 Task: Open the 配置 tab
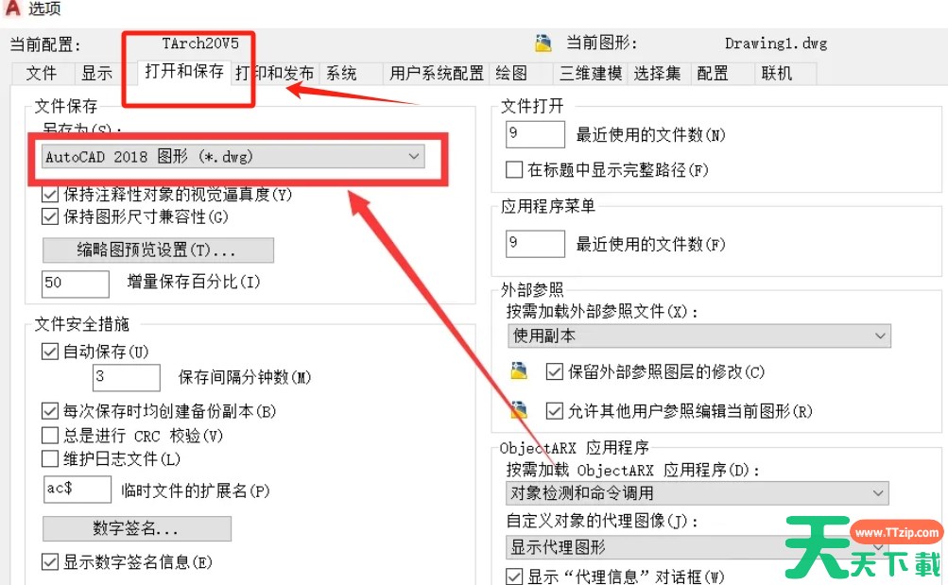(x=713, y=73)
